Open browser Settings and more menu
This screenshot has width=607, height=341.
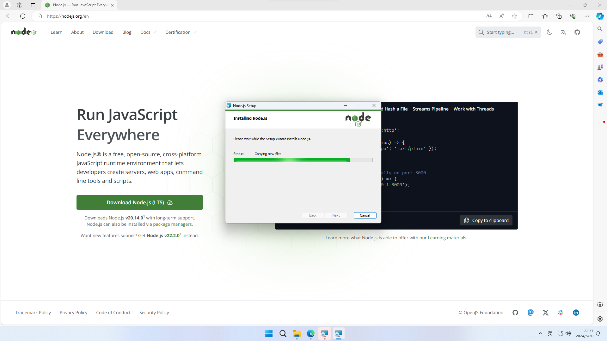(586, 16)
